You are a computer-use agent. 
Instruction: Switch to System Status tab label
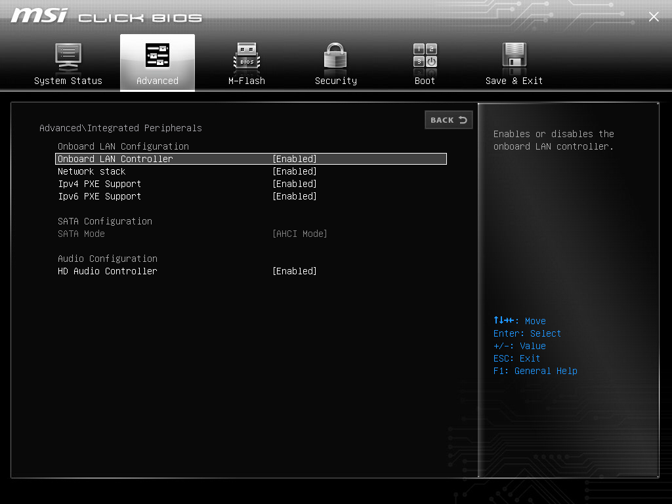point(68,81)
